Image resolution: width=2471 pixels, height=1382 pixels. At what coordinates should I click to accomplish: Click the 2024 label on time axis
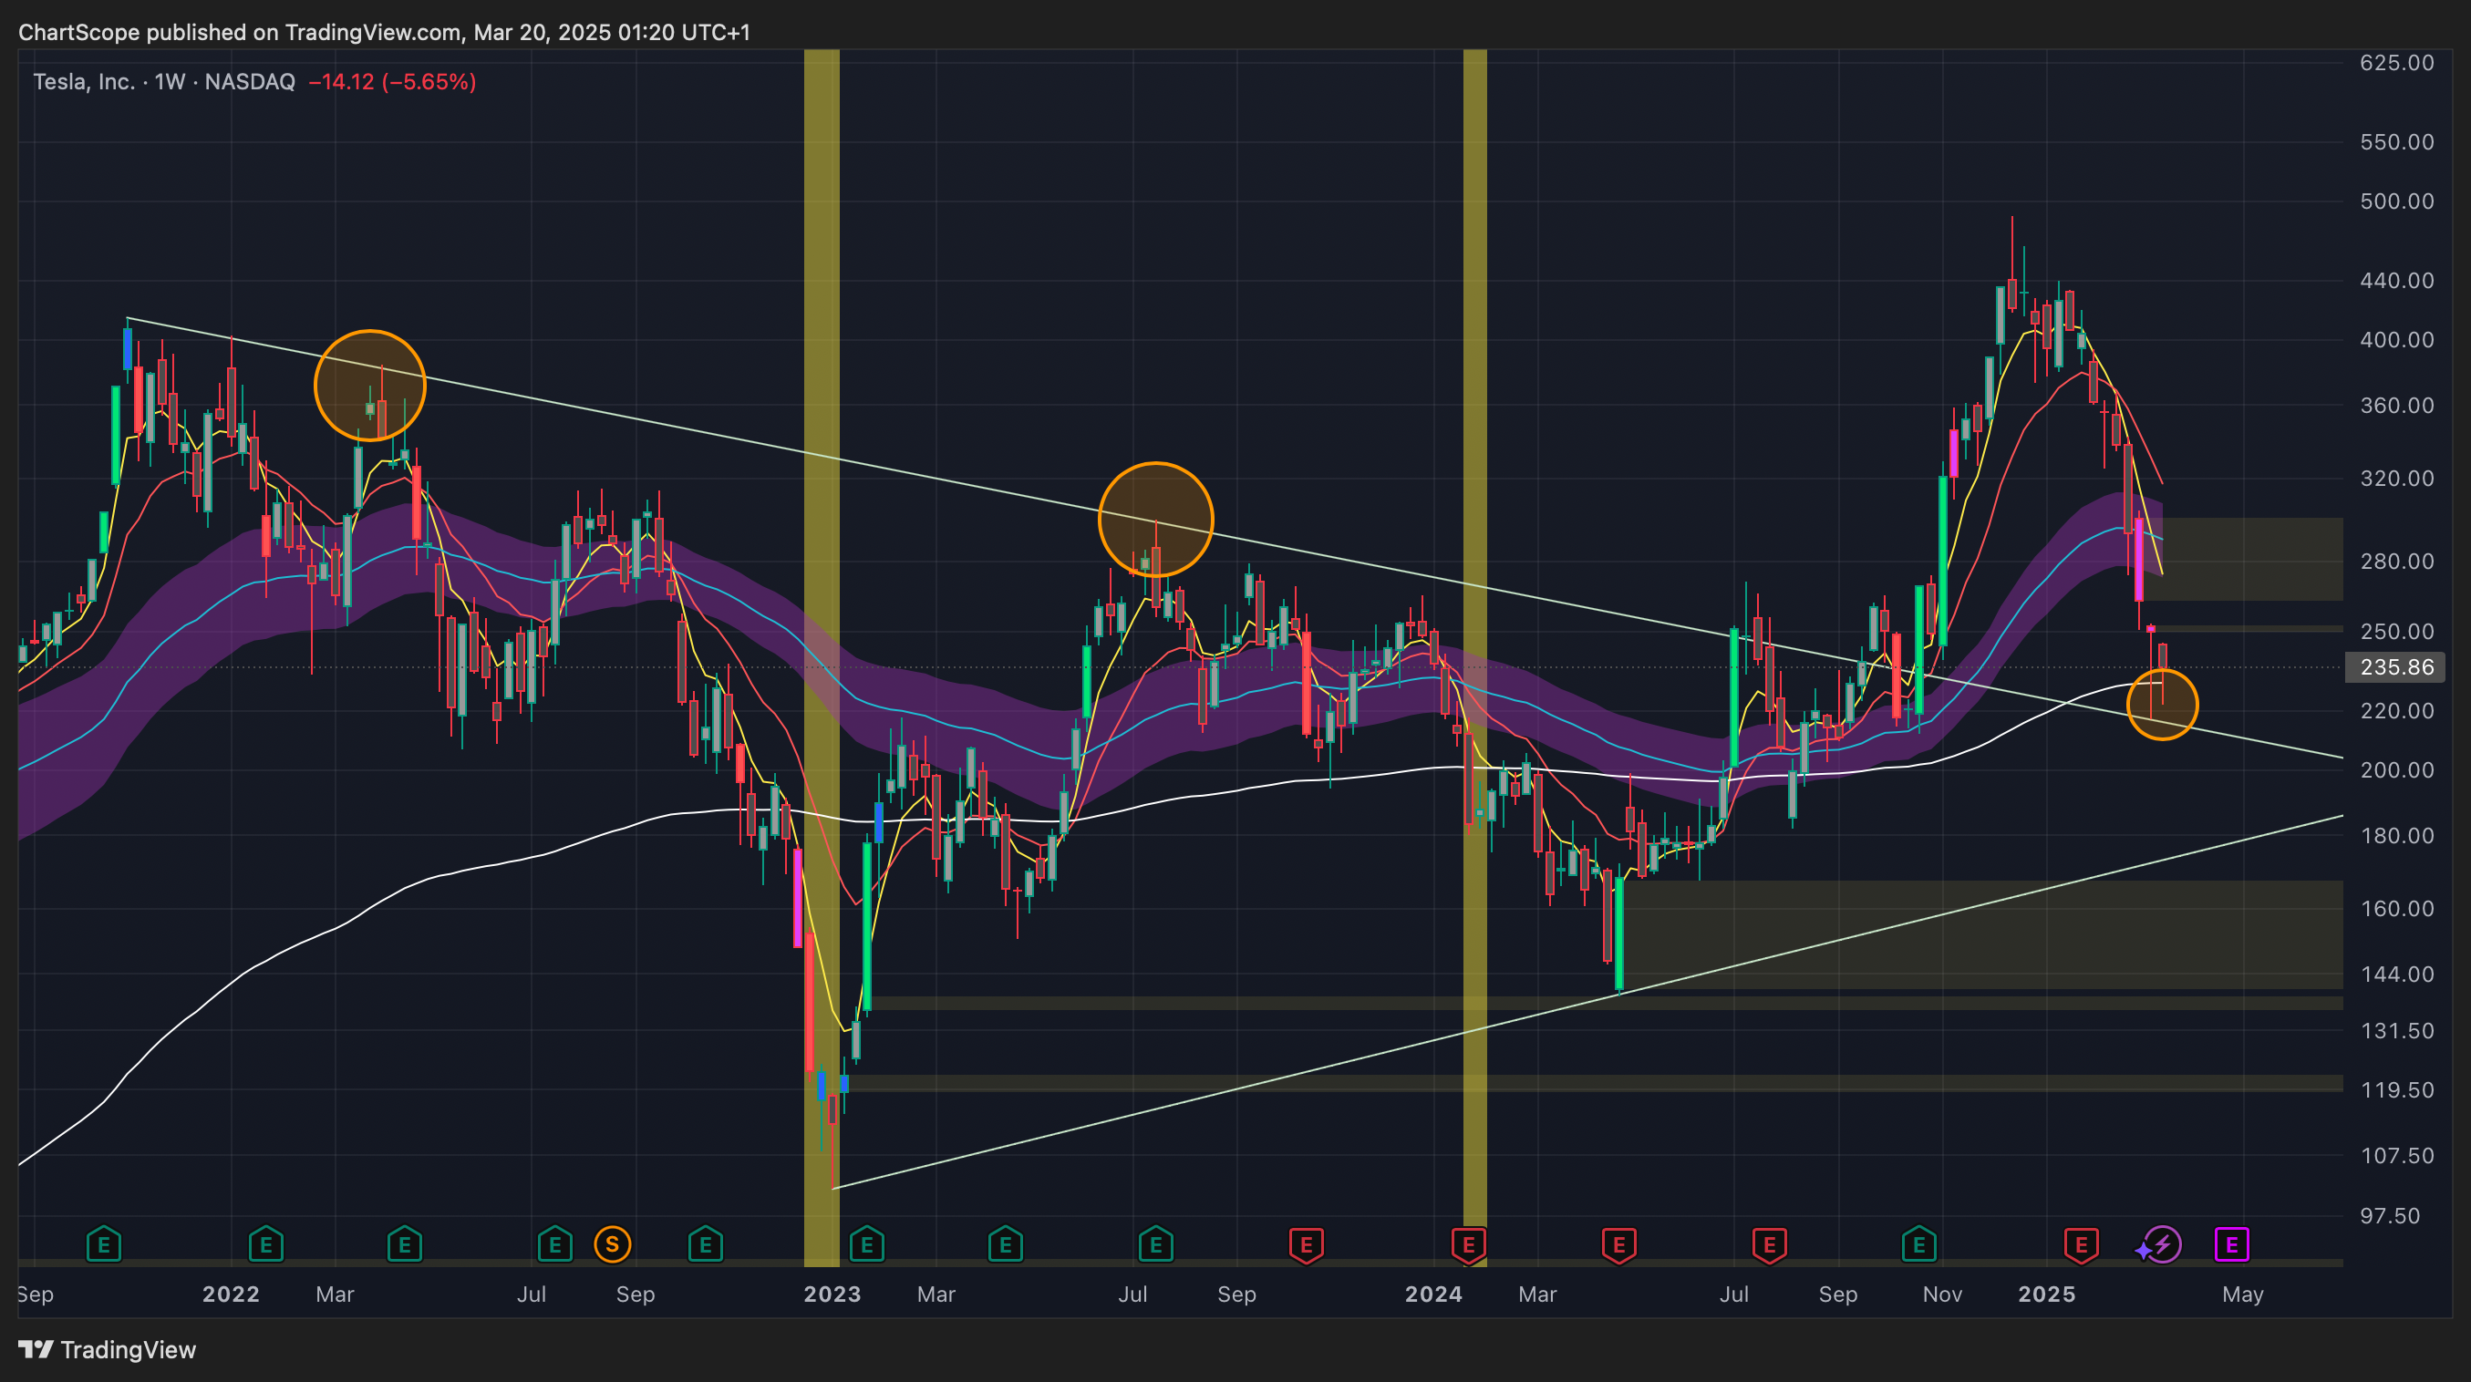pos(1433,1294)
